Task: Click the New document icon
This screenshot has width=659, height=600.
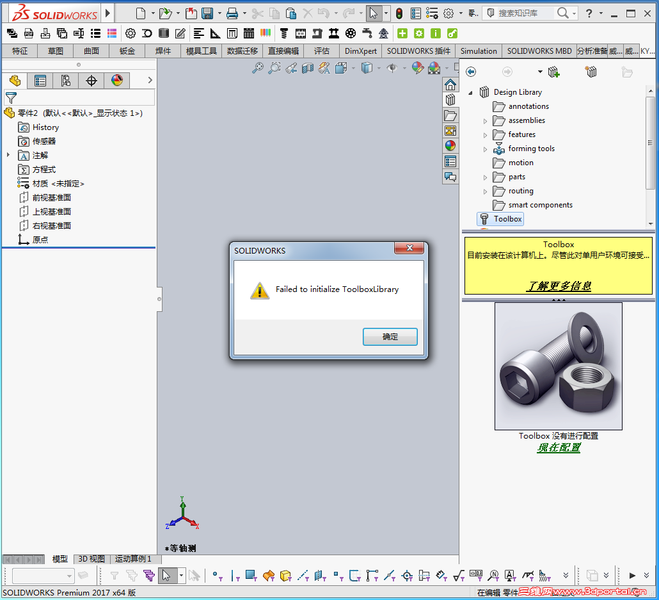Action: pyautogui.click(x=141, y=13)
